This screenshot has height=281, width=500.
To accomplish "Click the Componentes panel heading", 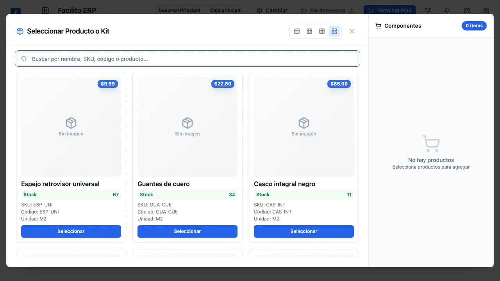I will pos(403,26).
